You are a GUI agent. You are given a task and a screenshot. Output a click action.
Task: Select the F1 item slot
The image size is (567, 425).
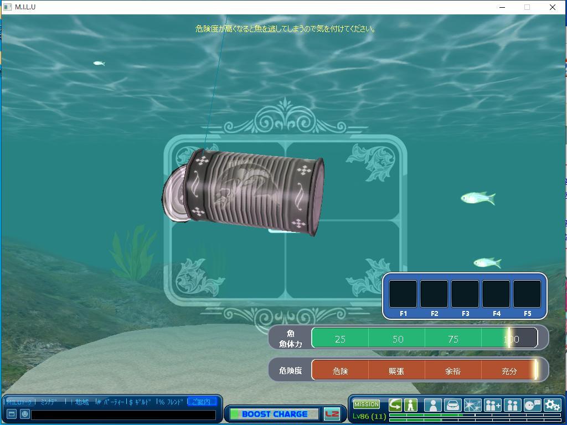pos(403,294)
